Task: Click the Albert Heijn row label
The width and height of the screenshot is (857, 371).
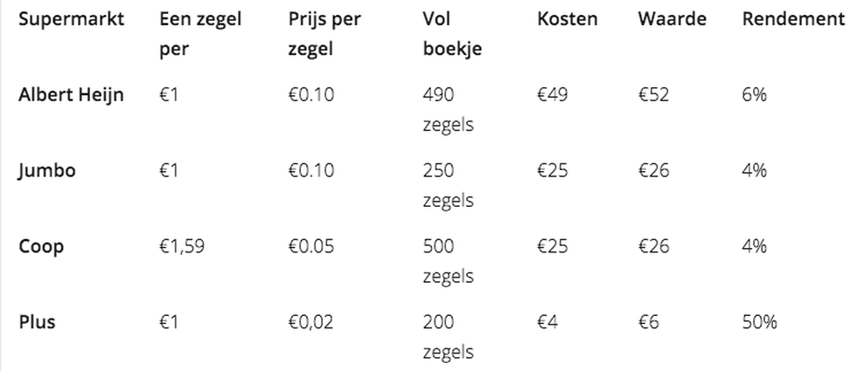Action: 71,95
